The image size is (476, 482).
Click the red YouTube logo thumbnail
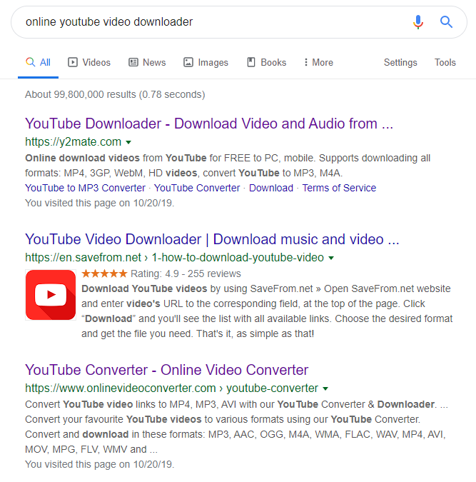click(51, 295)
